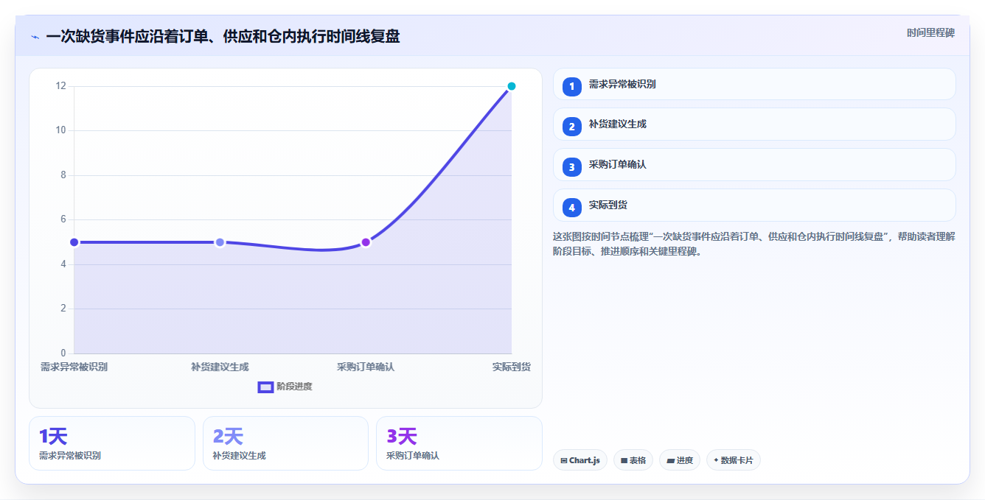Click the icon in the 数据卡片 tag
This screenshot has height=500, width=985.
click(x=716, y=460)
